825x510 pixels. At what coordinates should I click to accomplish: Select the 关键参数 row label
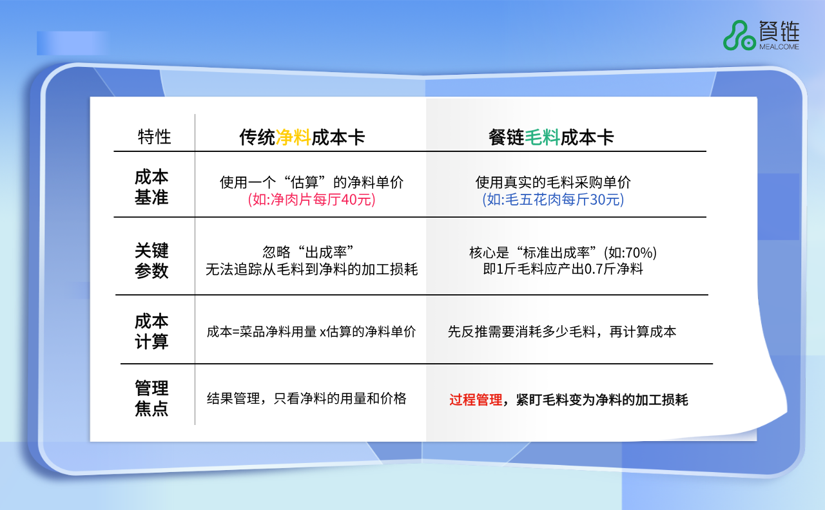click(x=151, y=260)
